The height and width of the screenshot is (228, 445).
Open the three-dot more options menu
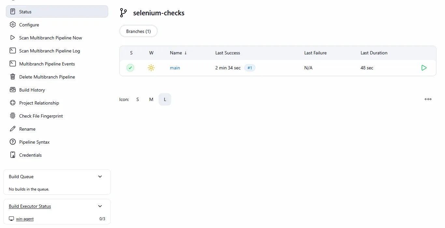(428, 99)
